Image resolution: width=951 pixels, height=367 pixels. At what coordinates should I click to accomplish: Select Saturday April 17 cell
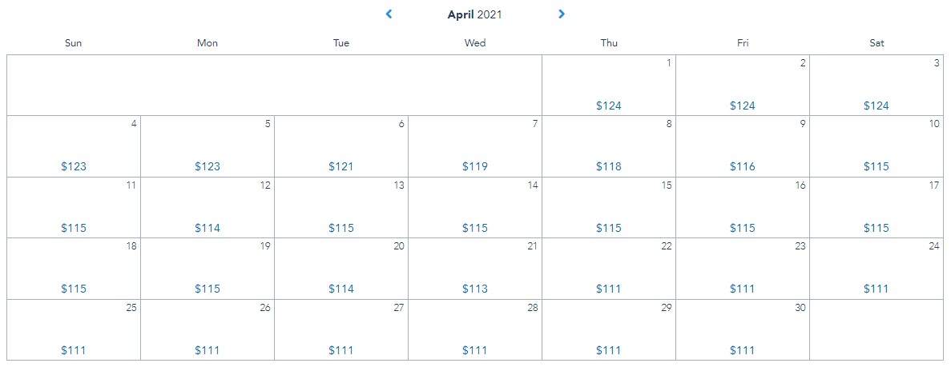[x=876, y=207]
